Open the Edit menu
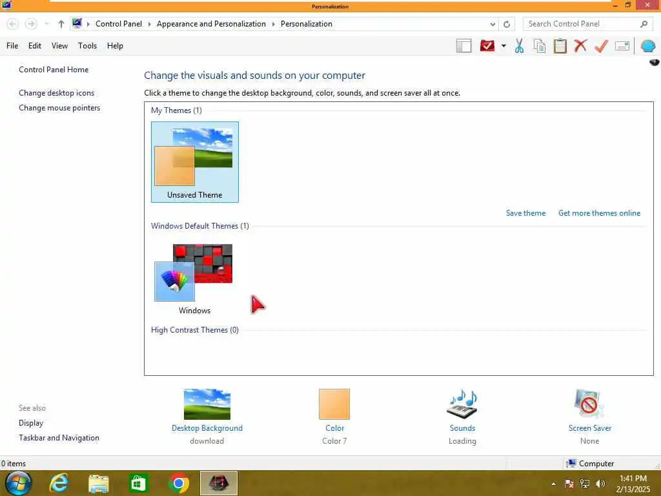Screen dimensions: 661x496 pos(35,46)
